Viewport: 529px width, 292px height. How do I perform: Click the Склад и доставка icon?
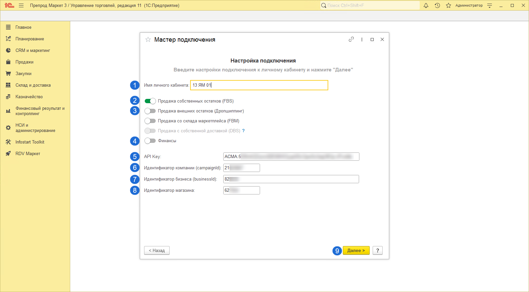click(x=8, y=85)
